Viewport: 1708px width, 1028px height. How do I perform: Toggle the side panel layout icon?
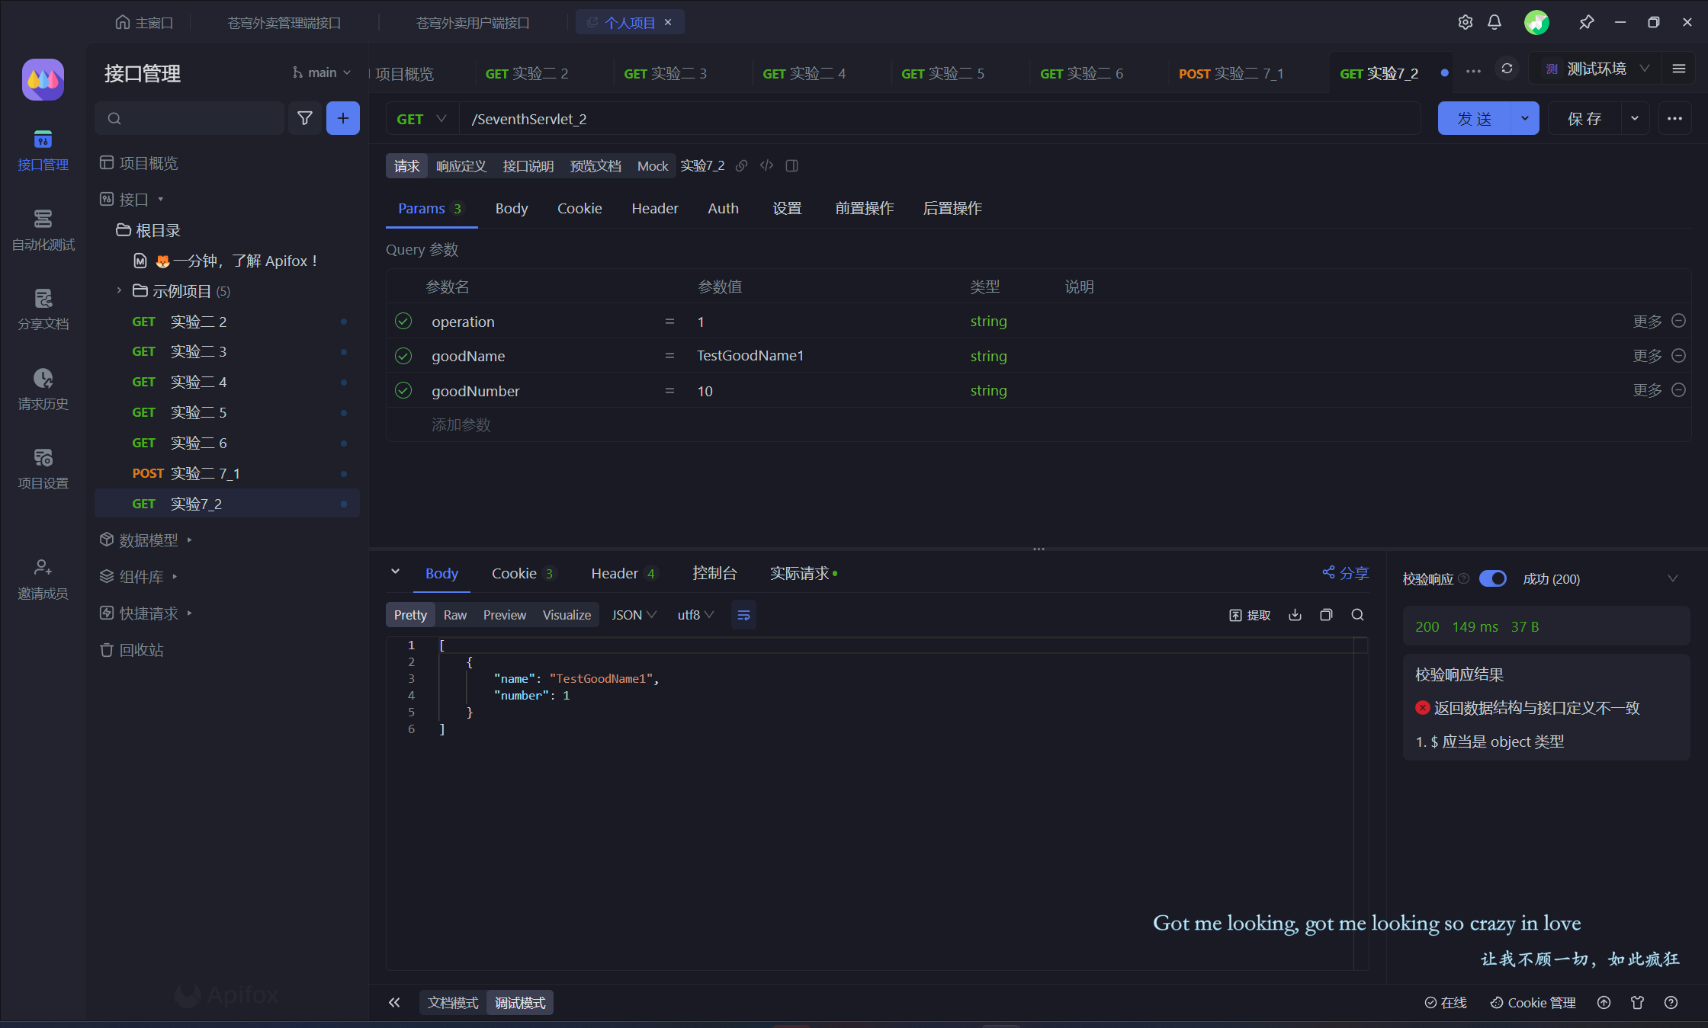pyautogui.click(x=791, y=165)
